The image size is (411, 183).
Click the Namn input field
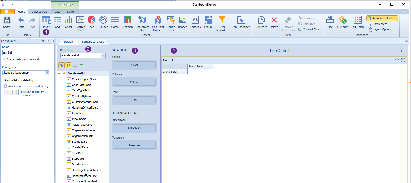26,53
